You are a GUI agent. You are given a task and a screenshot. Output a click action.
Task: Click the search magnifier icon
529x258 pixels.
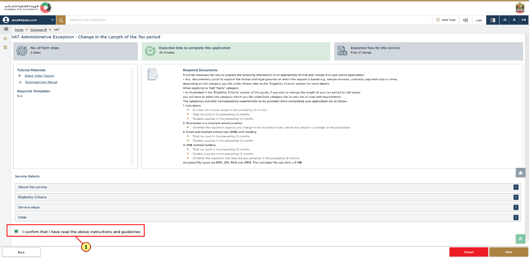(x=61, y=20)
